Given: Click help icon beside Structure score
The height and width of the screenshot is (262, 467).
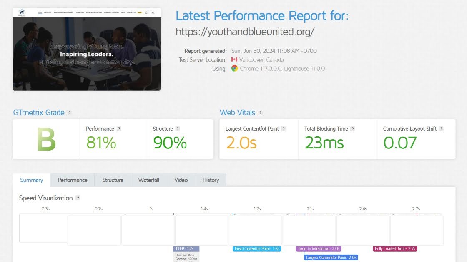Looking at the screenshot, I should coord(178,129).
